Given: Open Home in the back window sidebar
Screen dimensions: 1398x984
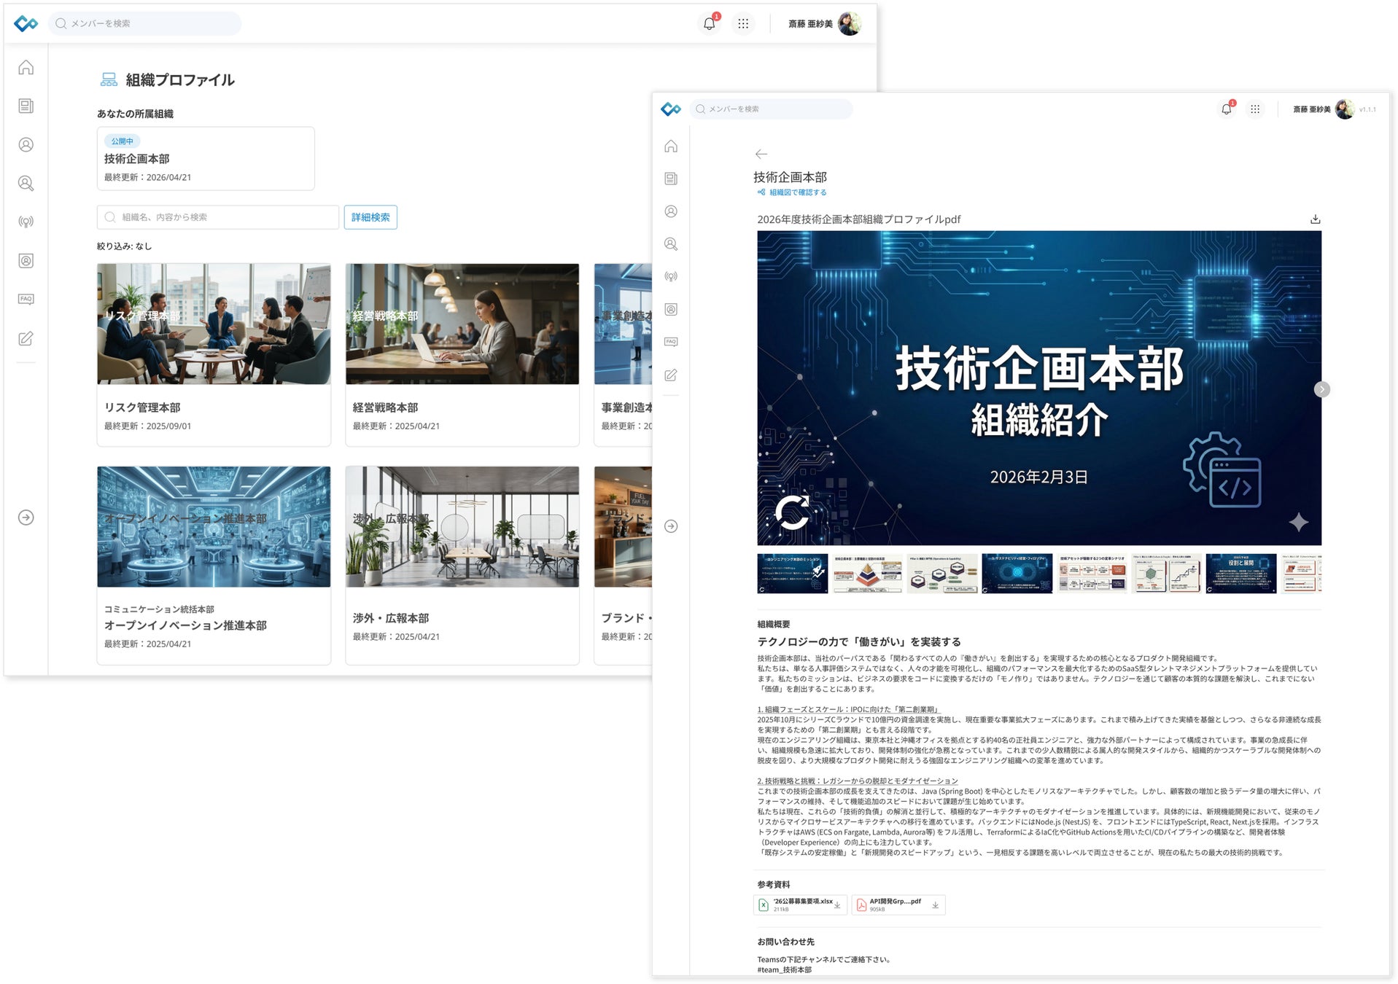Looking at the screenshot, I should (x=26, y=68).
